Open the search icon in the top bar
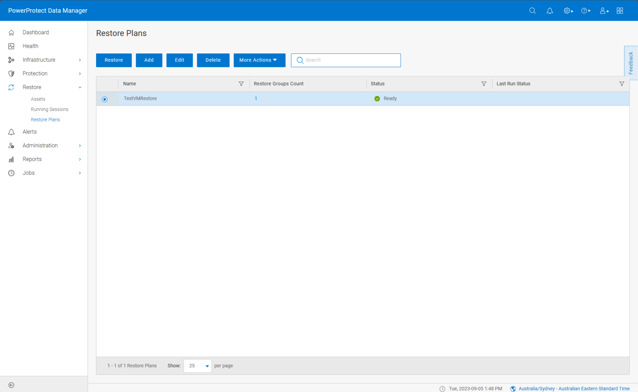Image resolution: width=638 pixels, height=392 pixels. point(533,10)
